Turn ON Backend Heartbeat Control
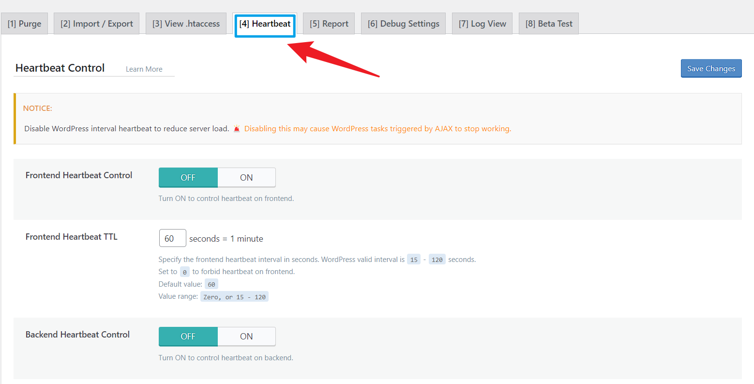The height and width of the screenshot is (384, 754). pos(246,336)
